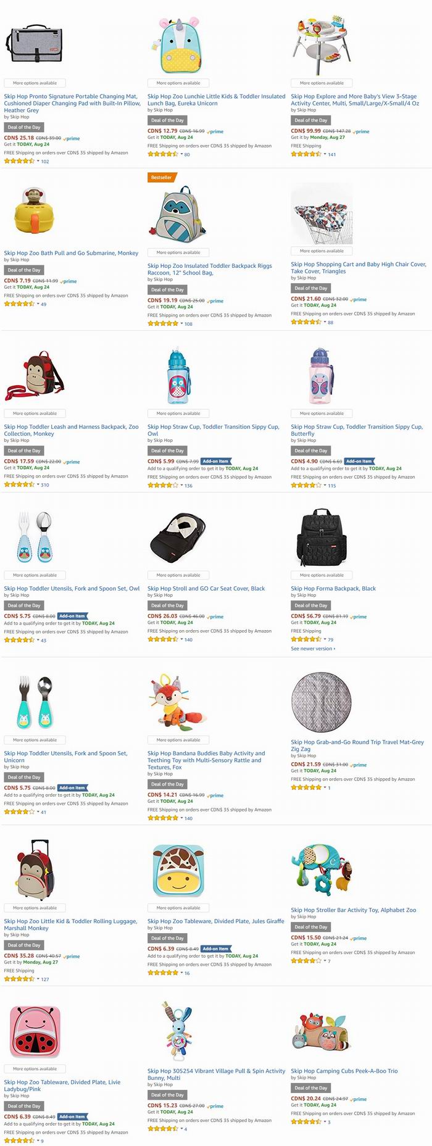Screen dimensions: 432x1146
Task: Select the Marshall Monkey rolling luggage image
Action: click(34, 870)
